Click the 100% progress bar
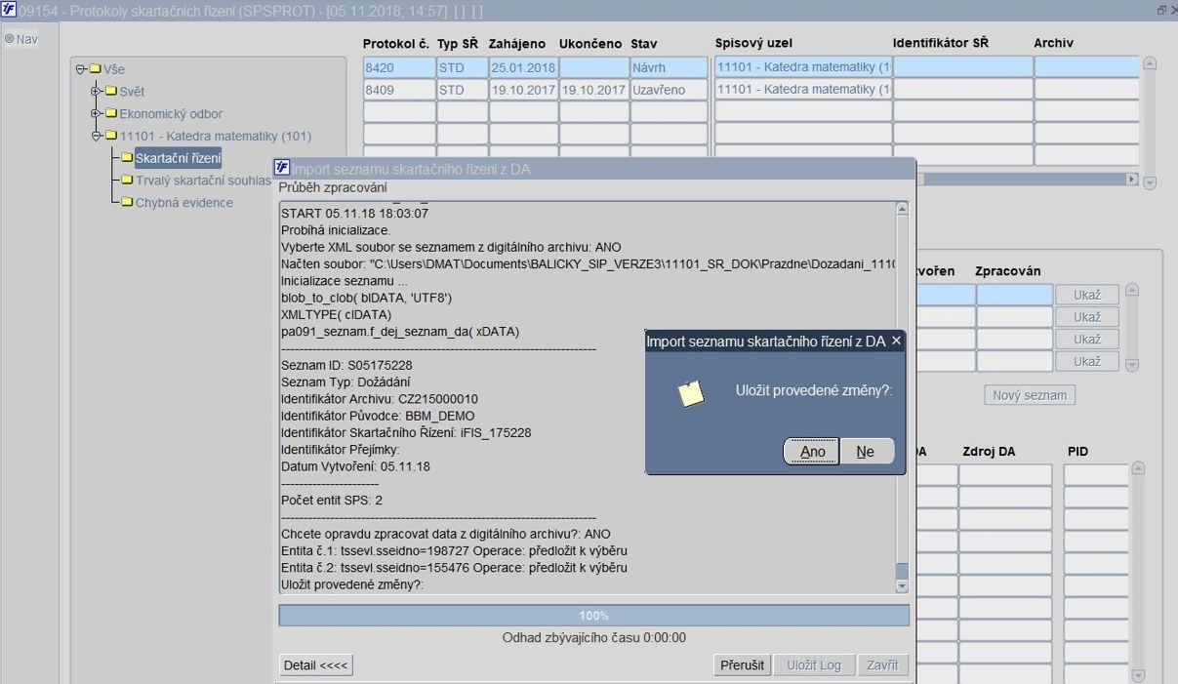The image size is (1178, 684). [x=593, y=616]
